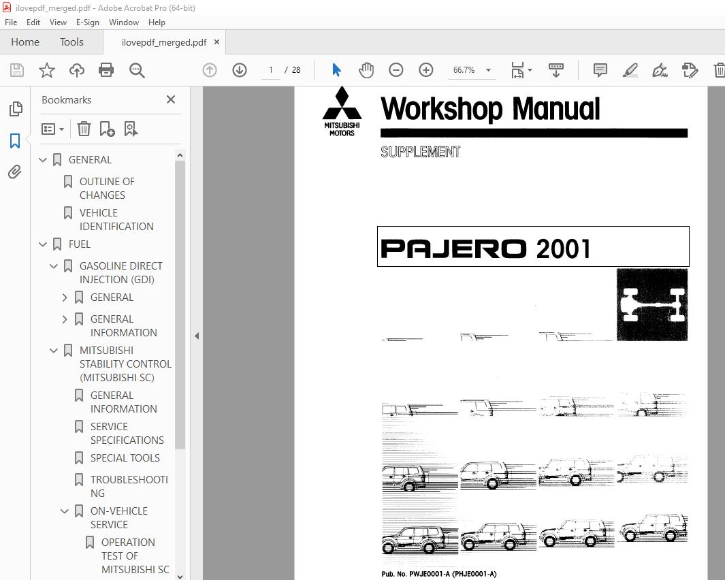Open the Sign document pen tool
The image size is (725, 580).
(x=660, y=70)
